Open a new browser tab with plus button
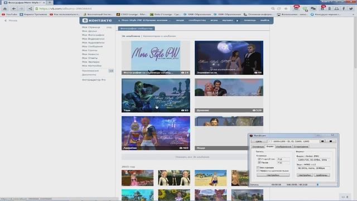Viewport: 357px width, 201px height. click(x=50, y=2)
